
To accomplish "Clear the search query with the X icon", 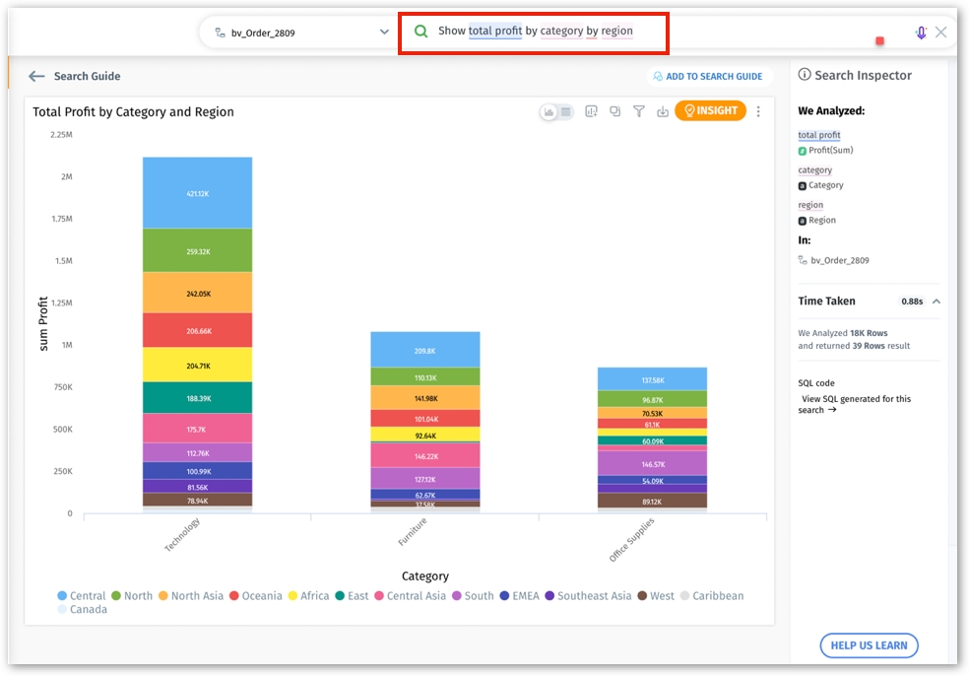I will point(941,33).
